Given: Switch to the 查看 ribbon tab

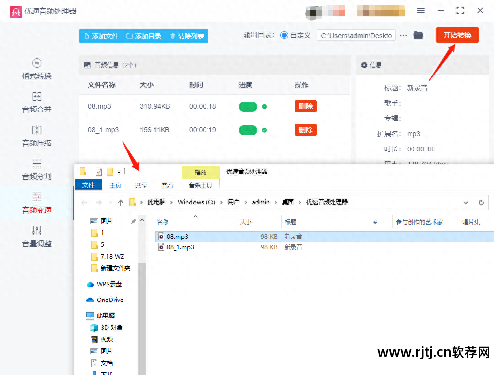Looking at the screenshot, I should (x=167, y=185).
